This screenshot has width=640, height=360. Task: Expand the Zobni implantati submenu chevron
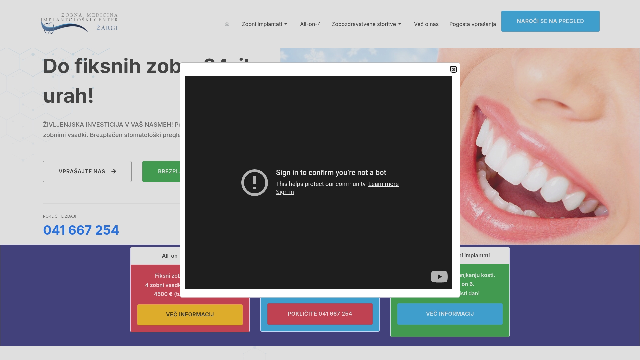[x=286, y=24]
